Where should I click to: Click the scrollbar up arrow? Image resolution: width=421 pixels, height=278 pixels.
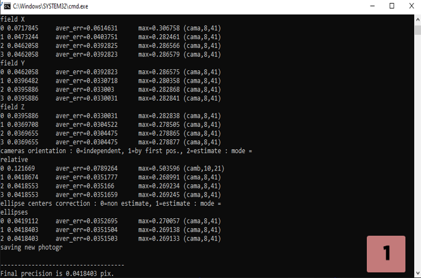(417, 19)
